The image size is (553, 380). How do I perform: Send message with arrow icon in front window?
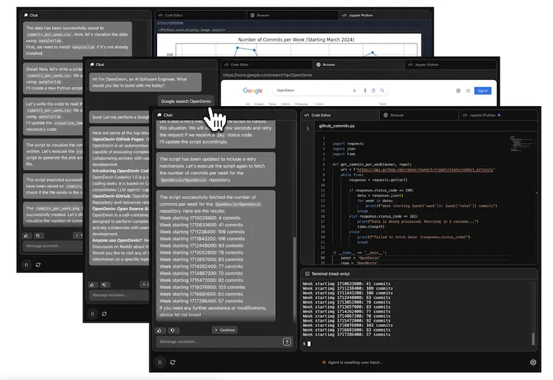(287, 341)
